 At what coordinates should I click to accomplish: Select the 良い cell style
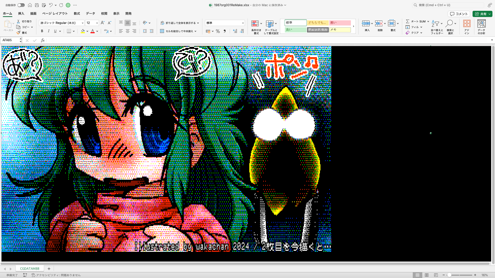[295, 30]
